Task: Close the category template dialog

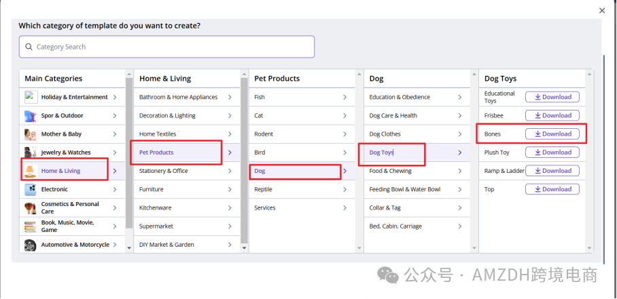Action: point(602,10)
